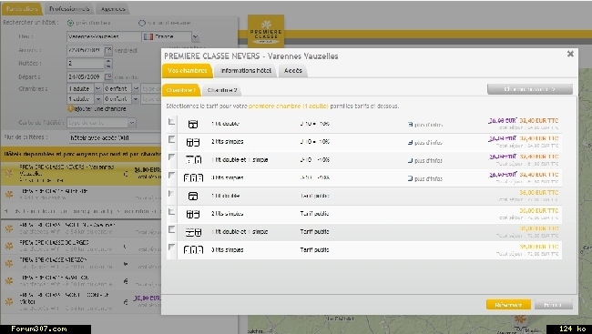Click the ajouter une chambre link
This screenshot has width=592, height=334.
tap(100, 108)
